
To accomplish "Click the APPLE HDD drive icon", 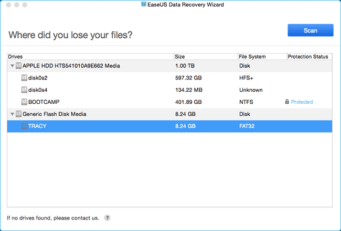I will [18, 65].
